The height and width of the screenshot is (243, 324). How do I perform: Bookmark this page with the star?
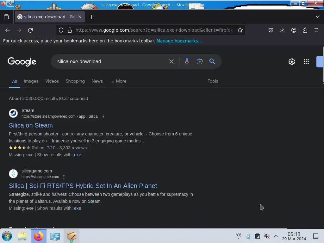240,30
